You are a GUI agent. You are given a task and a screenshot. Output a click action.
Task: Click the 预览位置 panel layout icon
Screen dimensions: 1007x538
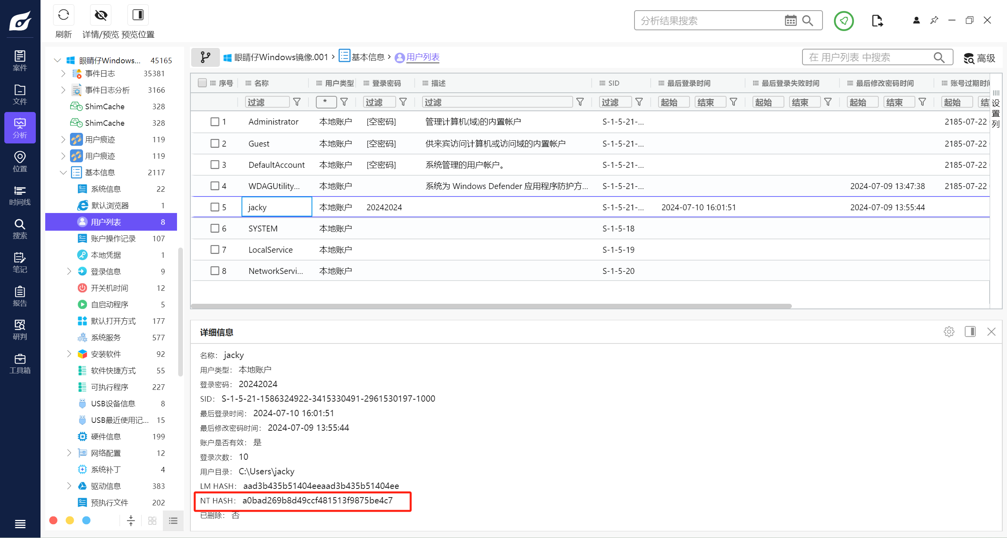[138, 15]
